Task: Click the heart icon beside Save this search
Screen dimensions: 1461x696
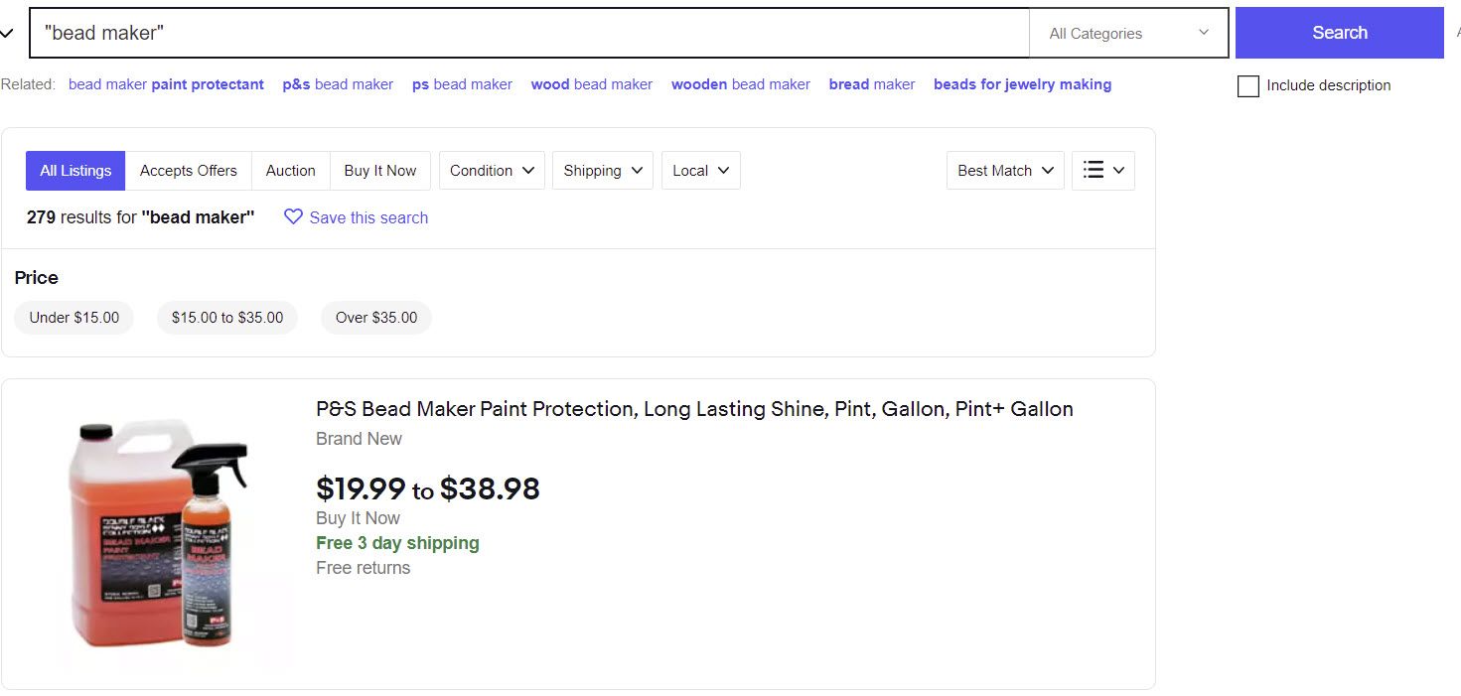Action: [x=293, y=216]
